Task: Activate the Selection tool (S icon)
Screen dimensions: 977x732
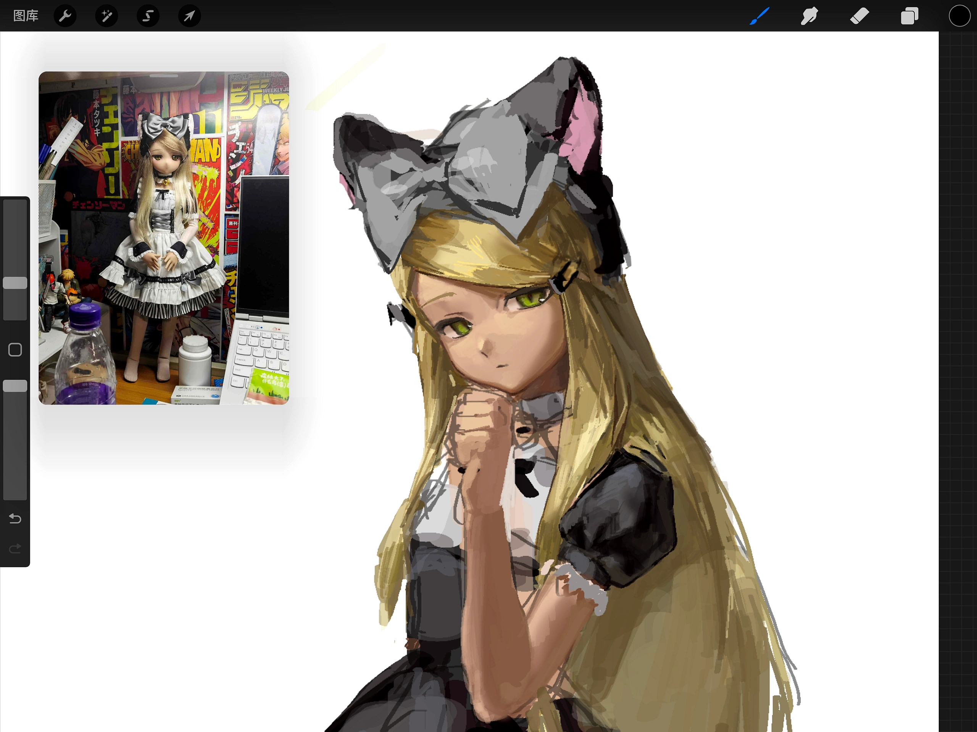Action: coord(148,16)
